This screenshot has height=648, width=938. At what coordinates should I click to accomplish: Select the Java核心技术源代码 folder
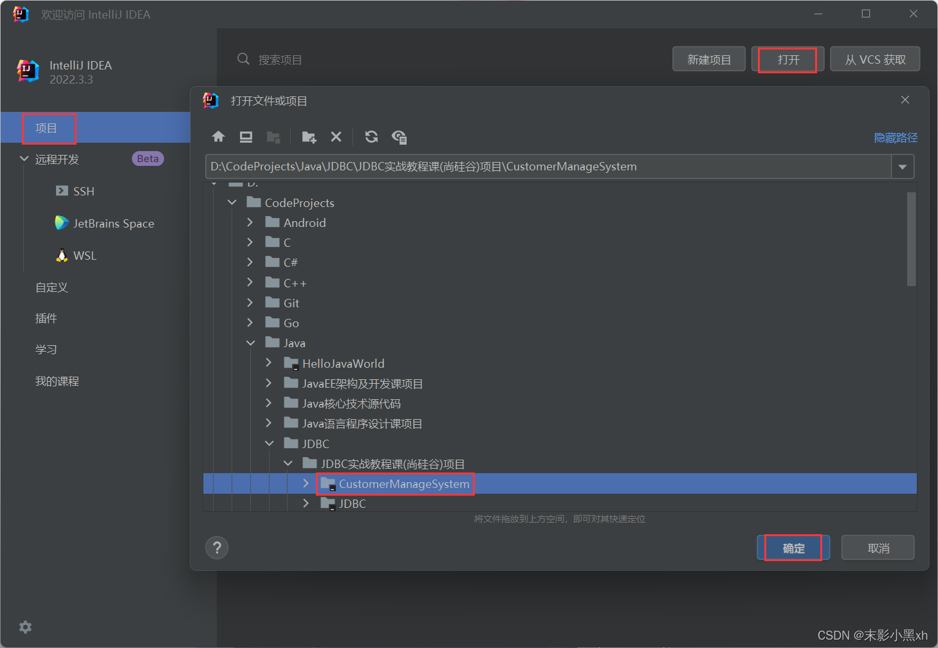pyautogui.click(x=351, y=403)
